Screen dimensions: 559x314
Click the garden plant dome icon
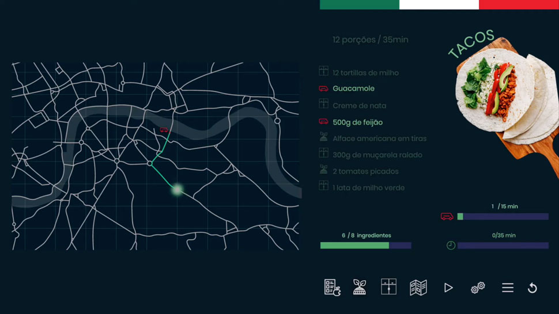click(360, 287)
